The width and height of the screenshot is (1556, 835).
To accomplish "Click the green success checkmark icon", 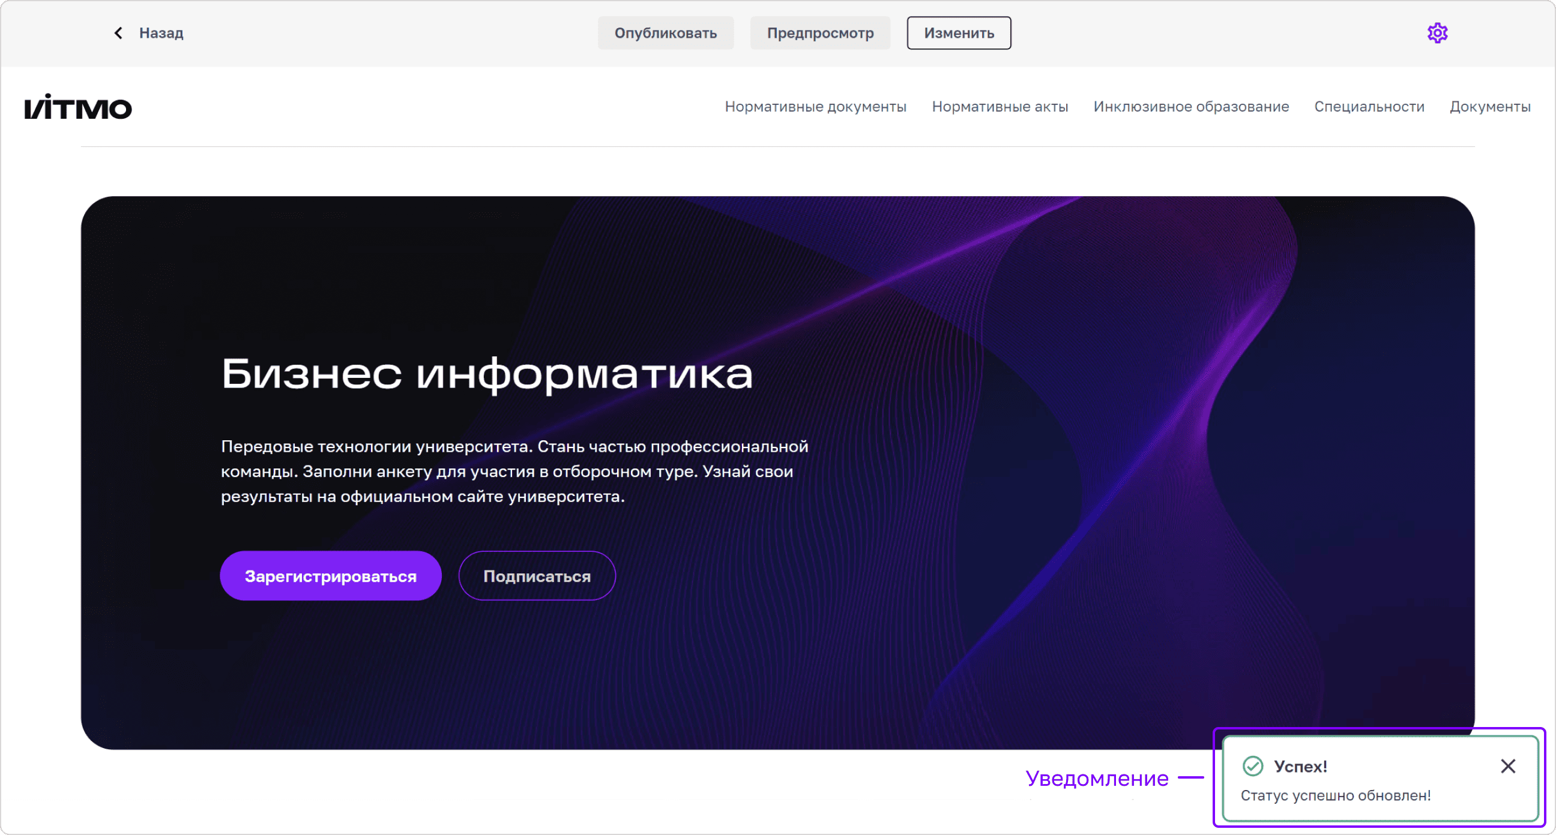I will coord(1252,765).
